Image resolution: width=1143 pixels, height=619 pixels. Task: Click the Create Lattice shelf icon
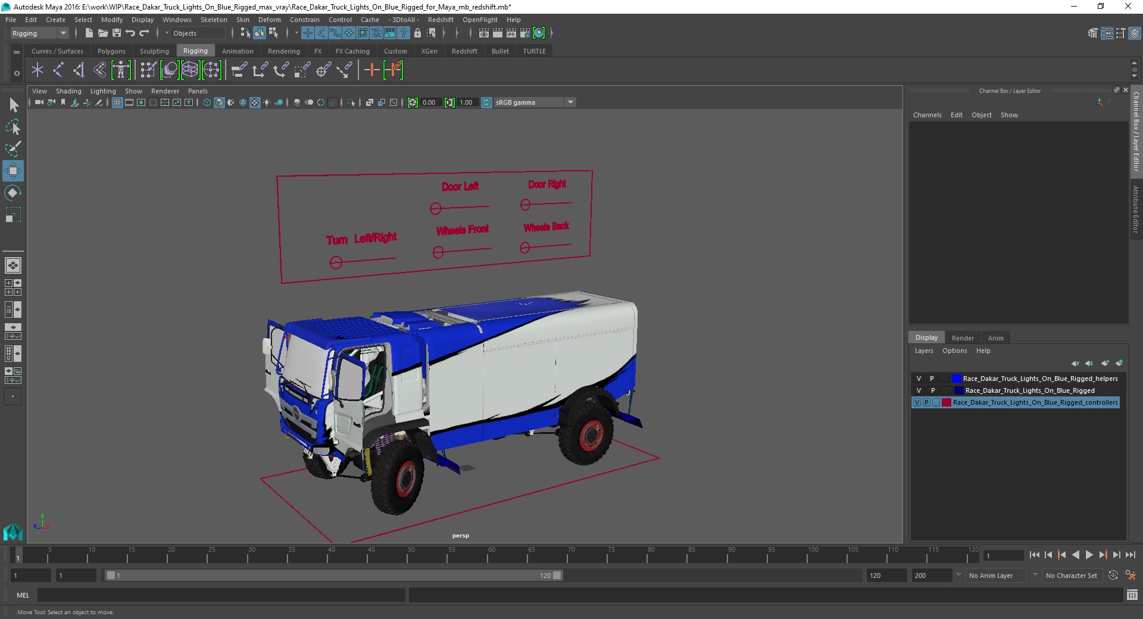pos(190,70)
